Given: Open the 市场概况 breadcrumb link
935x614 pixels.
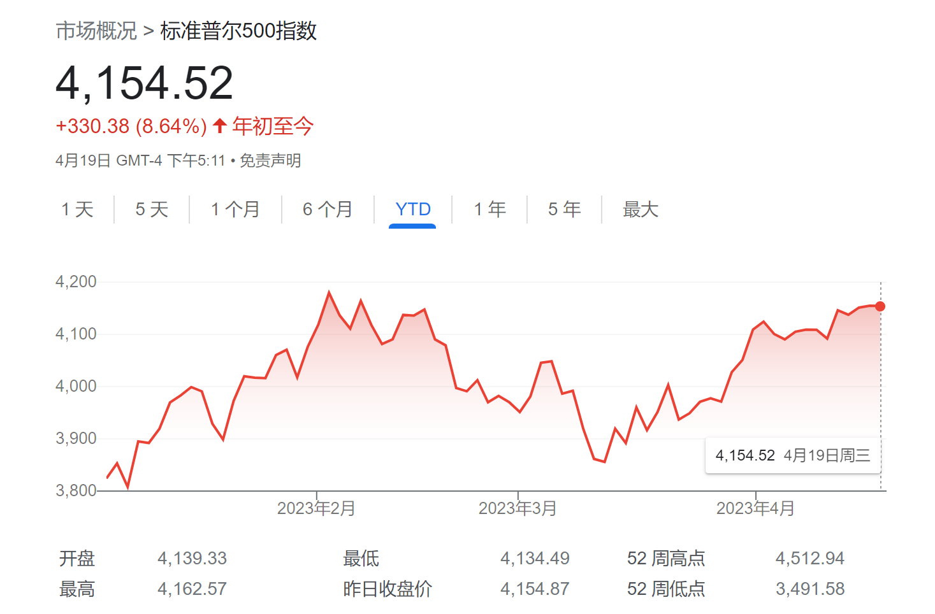Looking at the screenshot, I should pyautogui.click(x=96, y=31).
